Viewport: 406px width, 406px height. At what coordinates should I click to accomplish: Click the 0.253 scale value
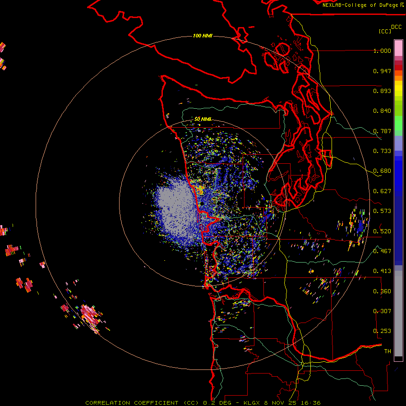click(x=382, y=331)
